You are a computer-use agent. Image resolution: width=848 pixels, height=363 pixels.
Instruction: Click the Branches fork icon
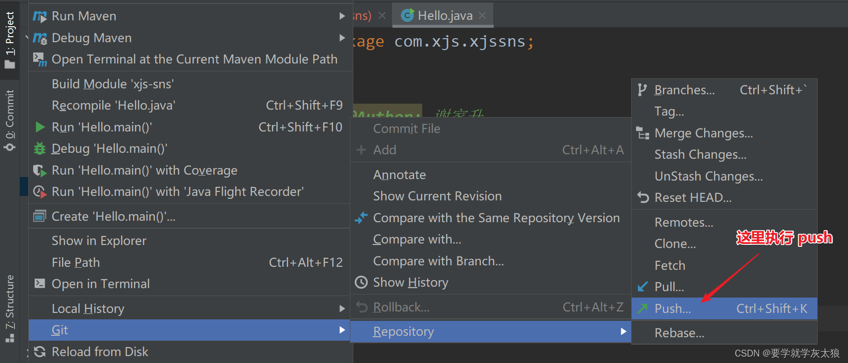tap(643, 90)
